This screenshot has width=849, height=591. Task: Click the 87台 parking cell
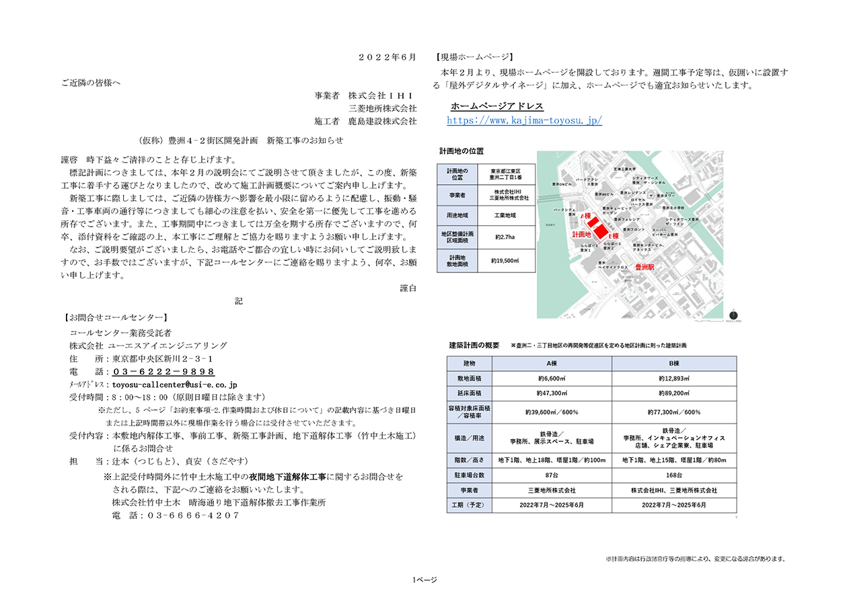click(550, 475)
